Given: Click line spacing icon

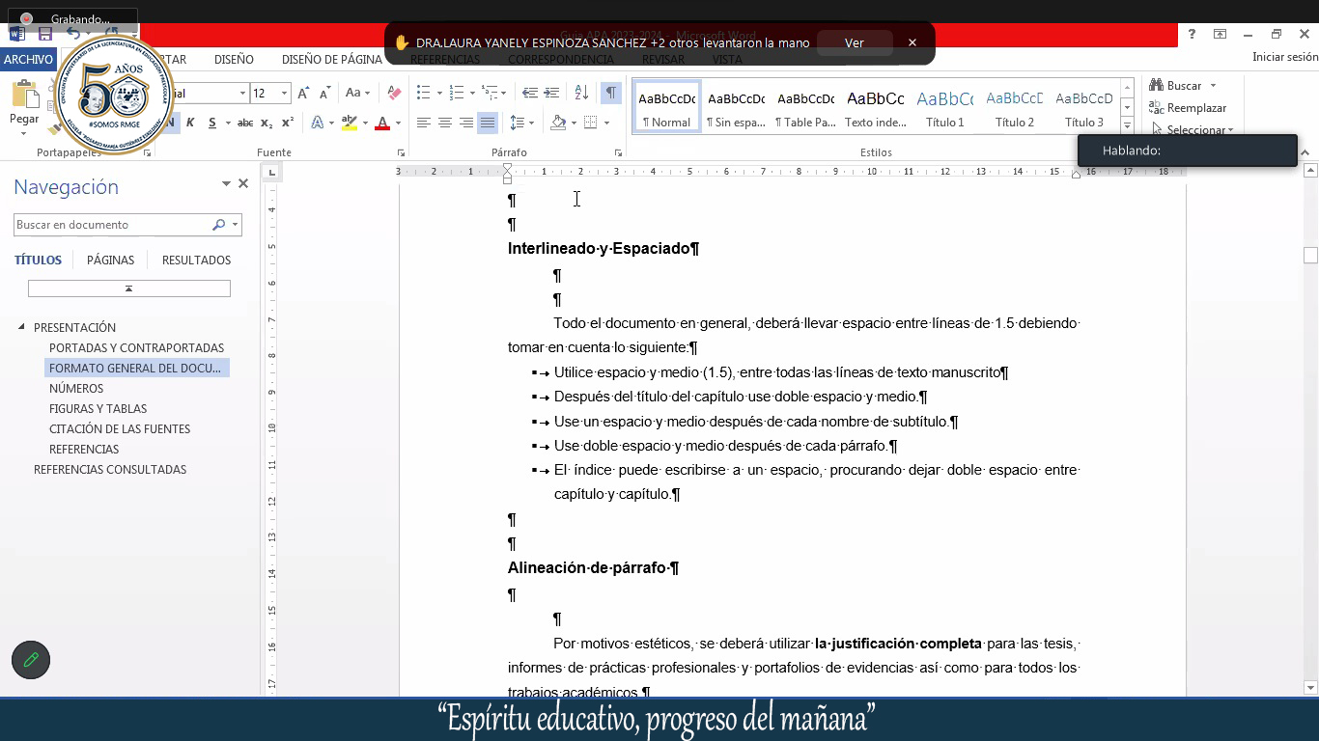Looking at the screenshot, I should coord(517,123).
